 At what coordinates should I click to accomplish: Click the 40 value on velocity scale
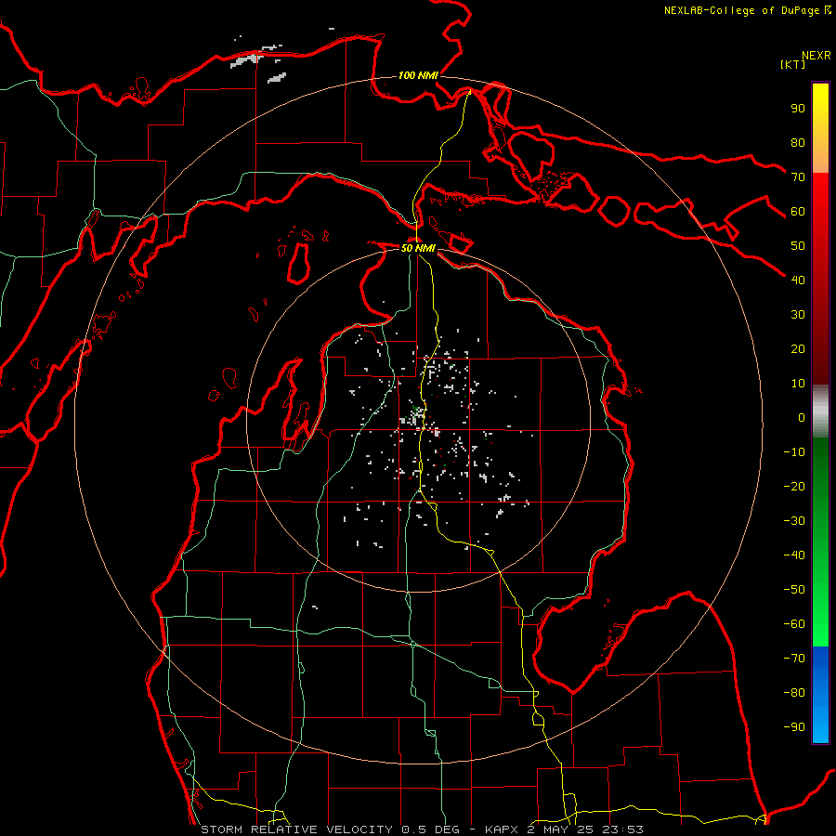point(798,280)
